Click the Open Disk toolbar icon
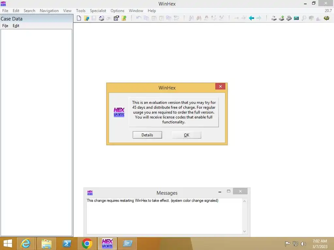334x250 pixels. tap(274, 18)
